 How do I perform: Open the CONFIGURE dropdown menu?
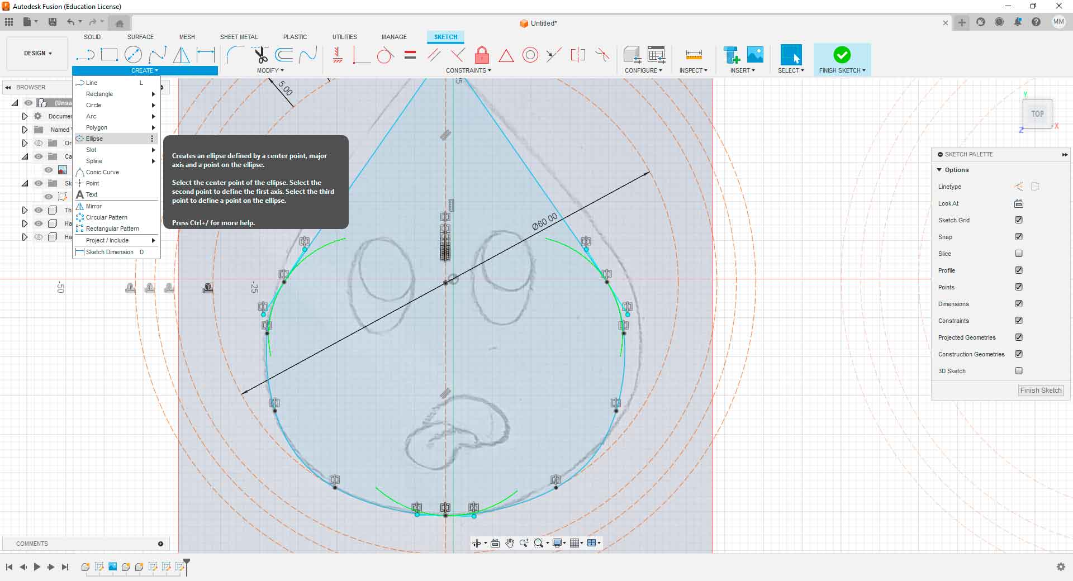tap(643, 70)
